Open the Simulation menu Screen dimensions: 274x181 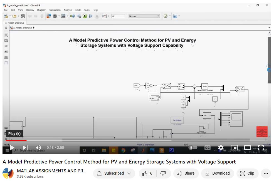tap(55, 10)
